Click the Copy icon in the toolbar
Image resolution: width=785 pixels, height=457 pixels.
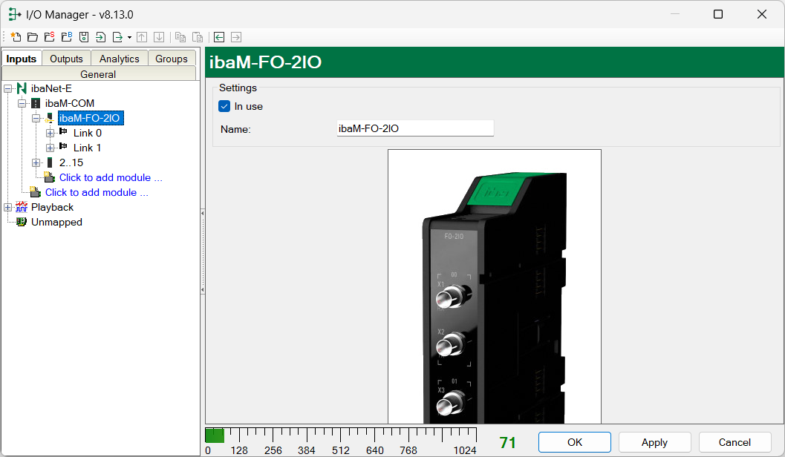(180, 37)
